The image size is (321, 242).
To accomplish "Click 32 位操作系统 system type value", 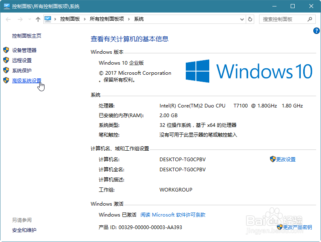I will point(198,125).
